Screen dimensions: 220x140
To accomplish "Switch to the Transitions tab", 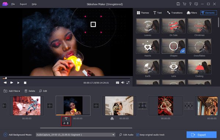I will (175, 13).
